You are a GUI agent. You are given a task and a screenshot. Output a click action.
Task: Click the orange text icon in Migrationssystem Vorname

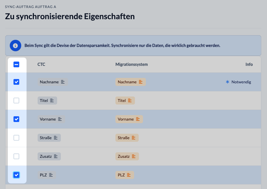point(138,119)
